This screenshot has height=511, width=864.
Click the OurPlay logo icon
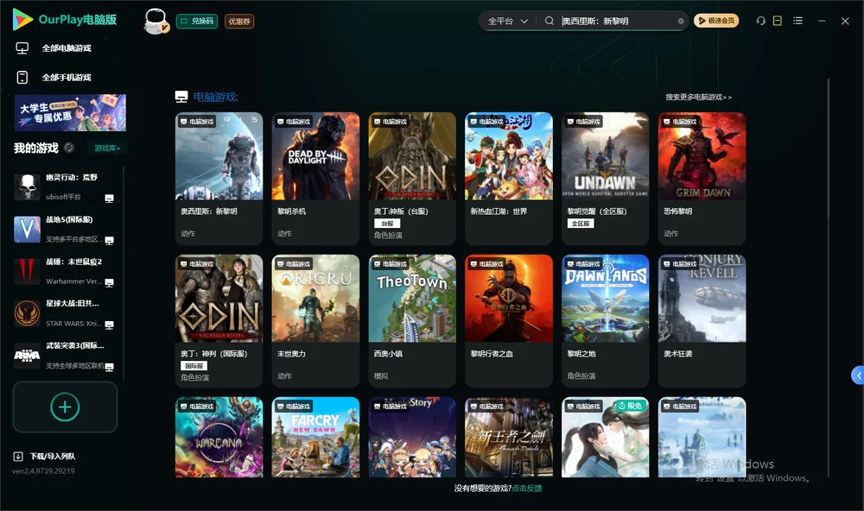22,19
